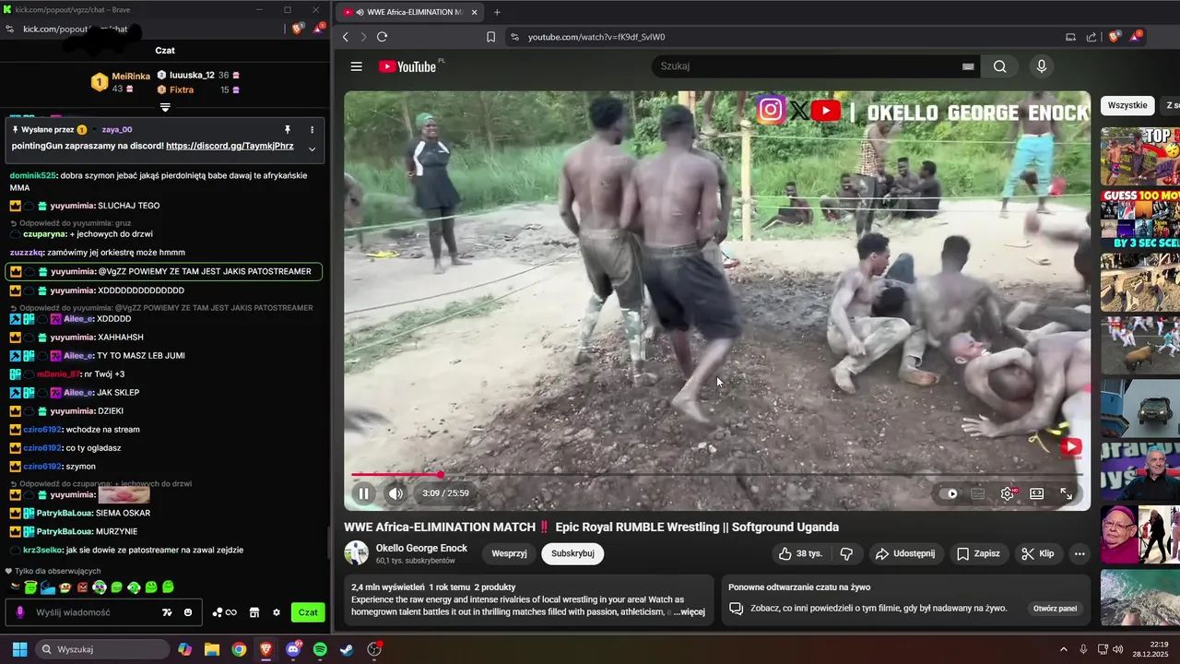Like the video with 38 tys.
The width and height of the screenshot is (1180, 664).
(800, 553)
